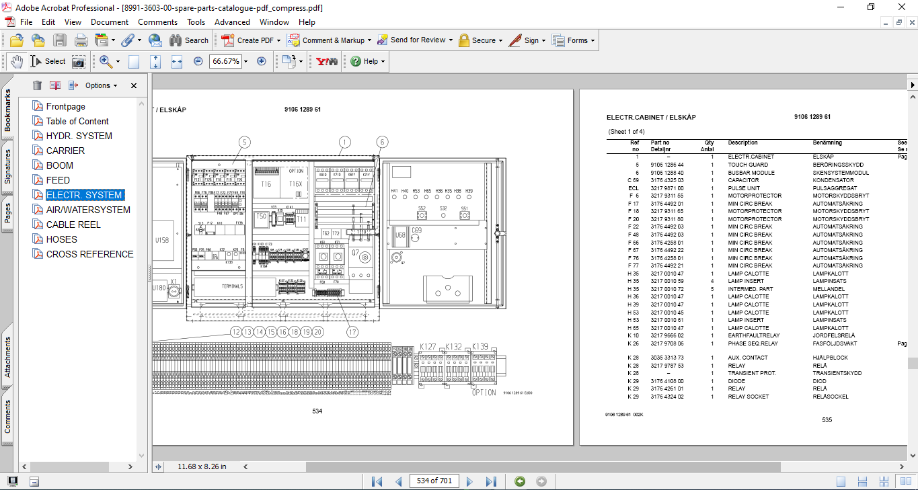Choose Fit Width view icon
This screenshot has height=490, width=918.
177,61
